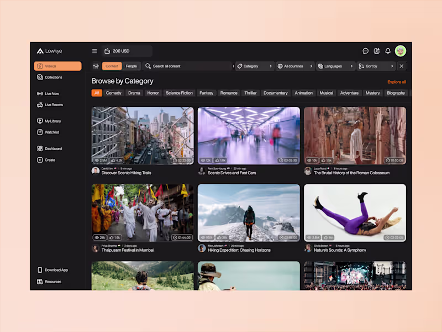Click the 2.5M views badge on hiking trails video
This screenshot has height=332, width=442.
pos(101,160)
